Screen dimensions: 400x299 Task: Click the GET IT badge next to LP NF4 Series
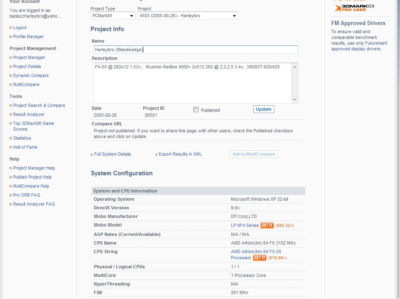tap(267, 226)
